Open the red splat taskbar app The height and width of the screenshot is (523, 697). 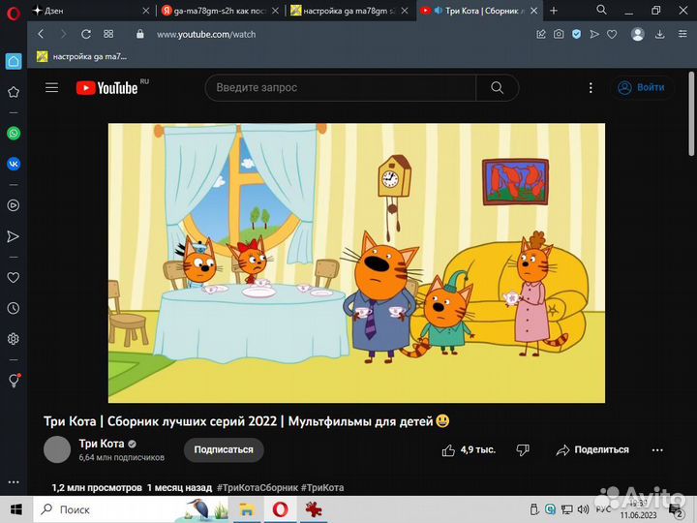pyautogui.click(x=314, y=509)
